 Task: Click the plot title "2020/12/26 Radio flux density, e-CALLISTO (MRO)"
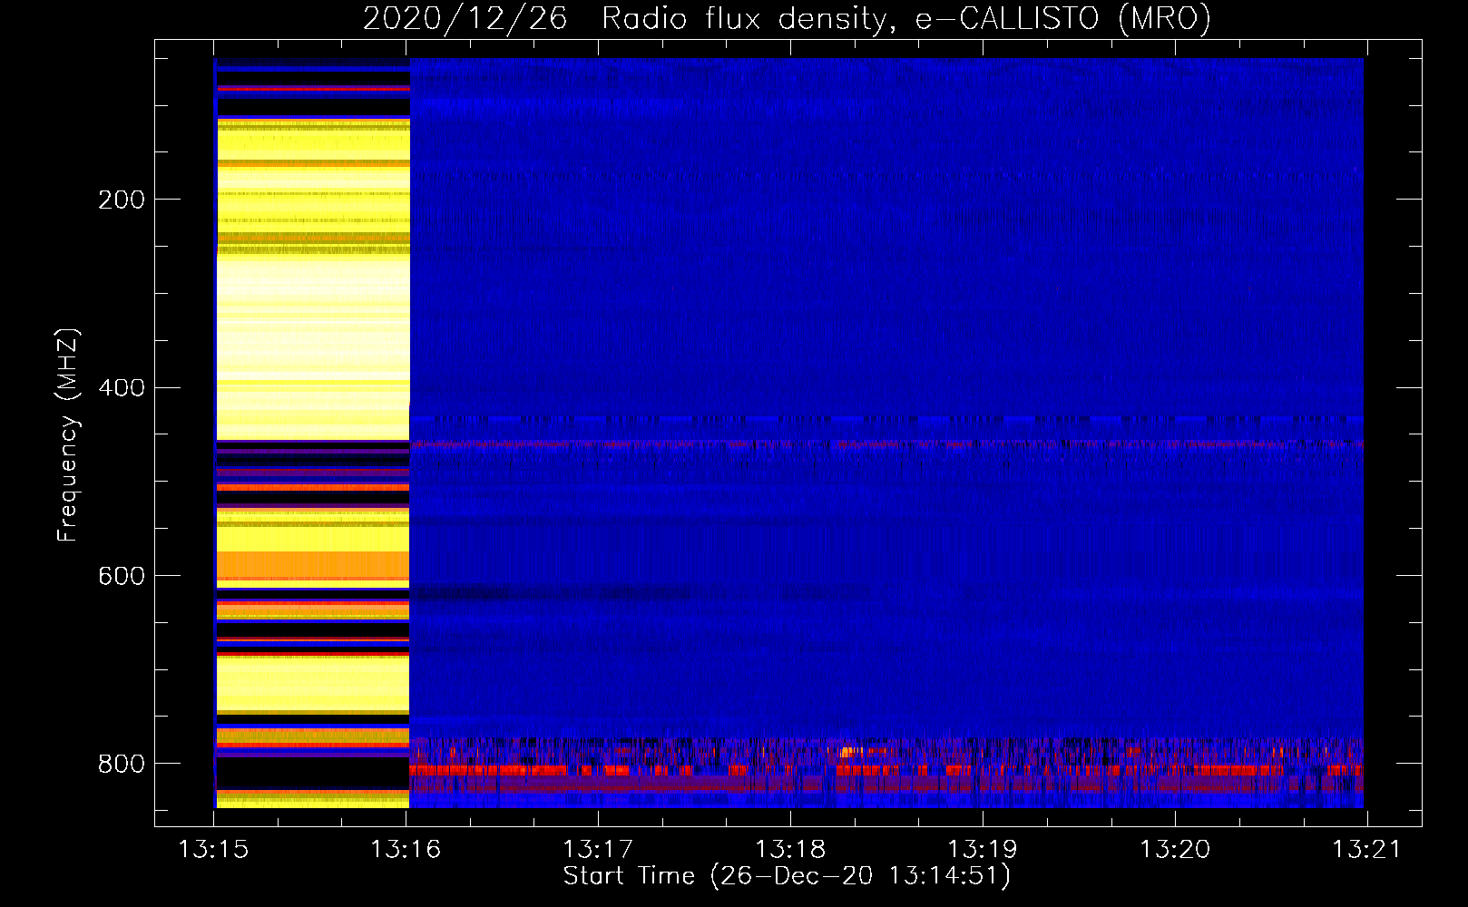click(x=787, y=18)
